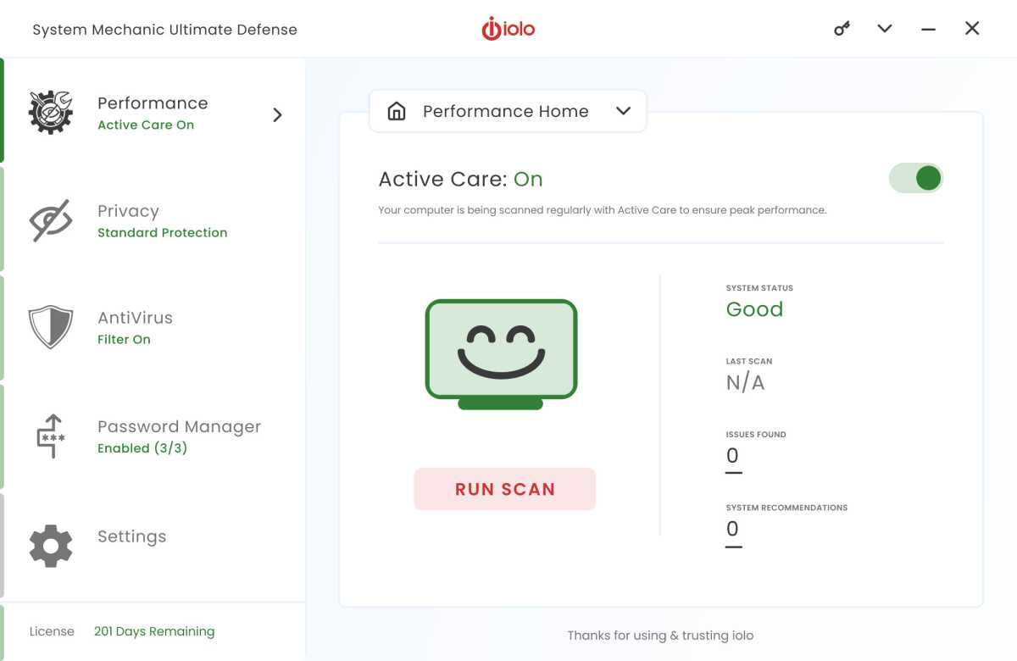Click the Filter On status text
The width and height of the screenshot is (1017, 661).
tap(124, 339)
